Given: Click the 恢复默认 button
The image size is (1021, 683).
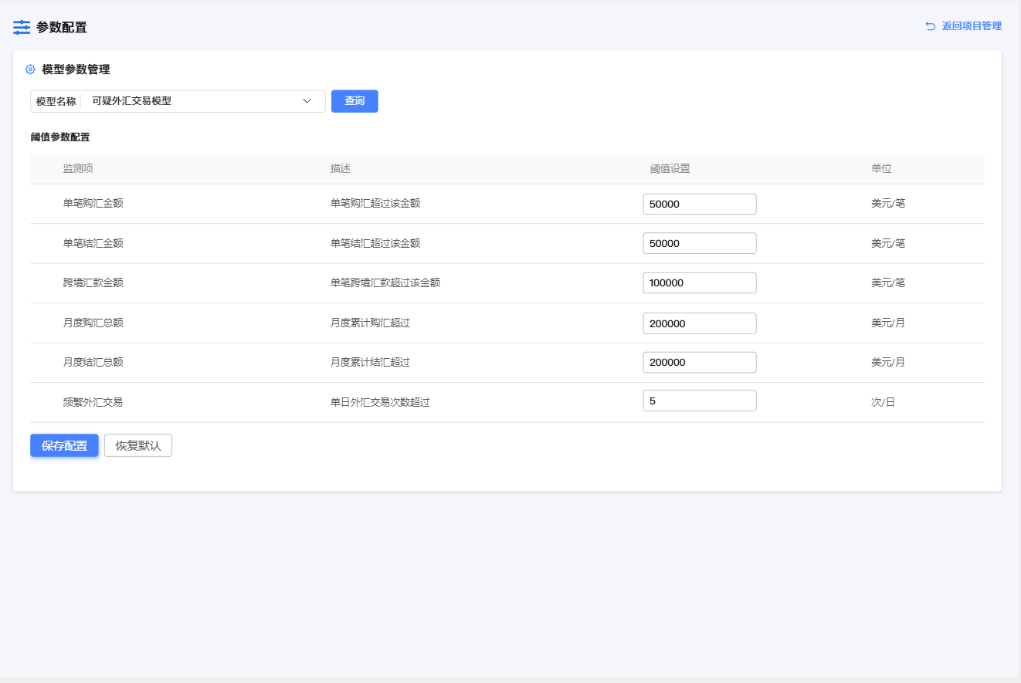Looking at the screenshot, I should pyautogui.click(x=138, y=445).
